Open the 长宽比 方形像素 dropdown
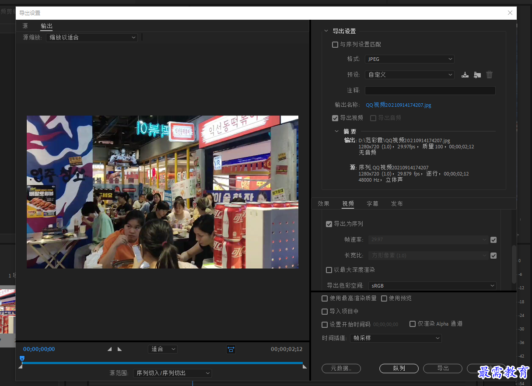The height and width of the screenshot is (386, 532). (428, 256)
